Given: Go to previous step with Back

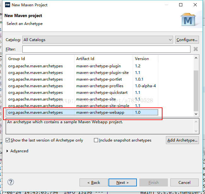Looking at the screenshot, I should point(94,183).
